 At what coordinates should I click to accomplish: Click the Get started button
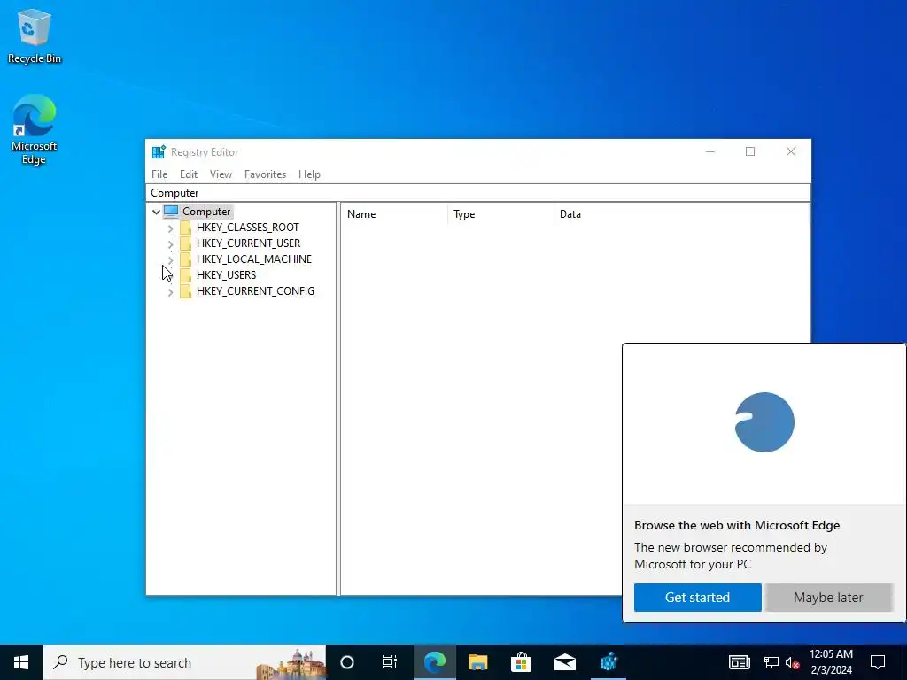[x=698, y=598]
